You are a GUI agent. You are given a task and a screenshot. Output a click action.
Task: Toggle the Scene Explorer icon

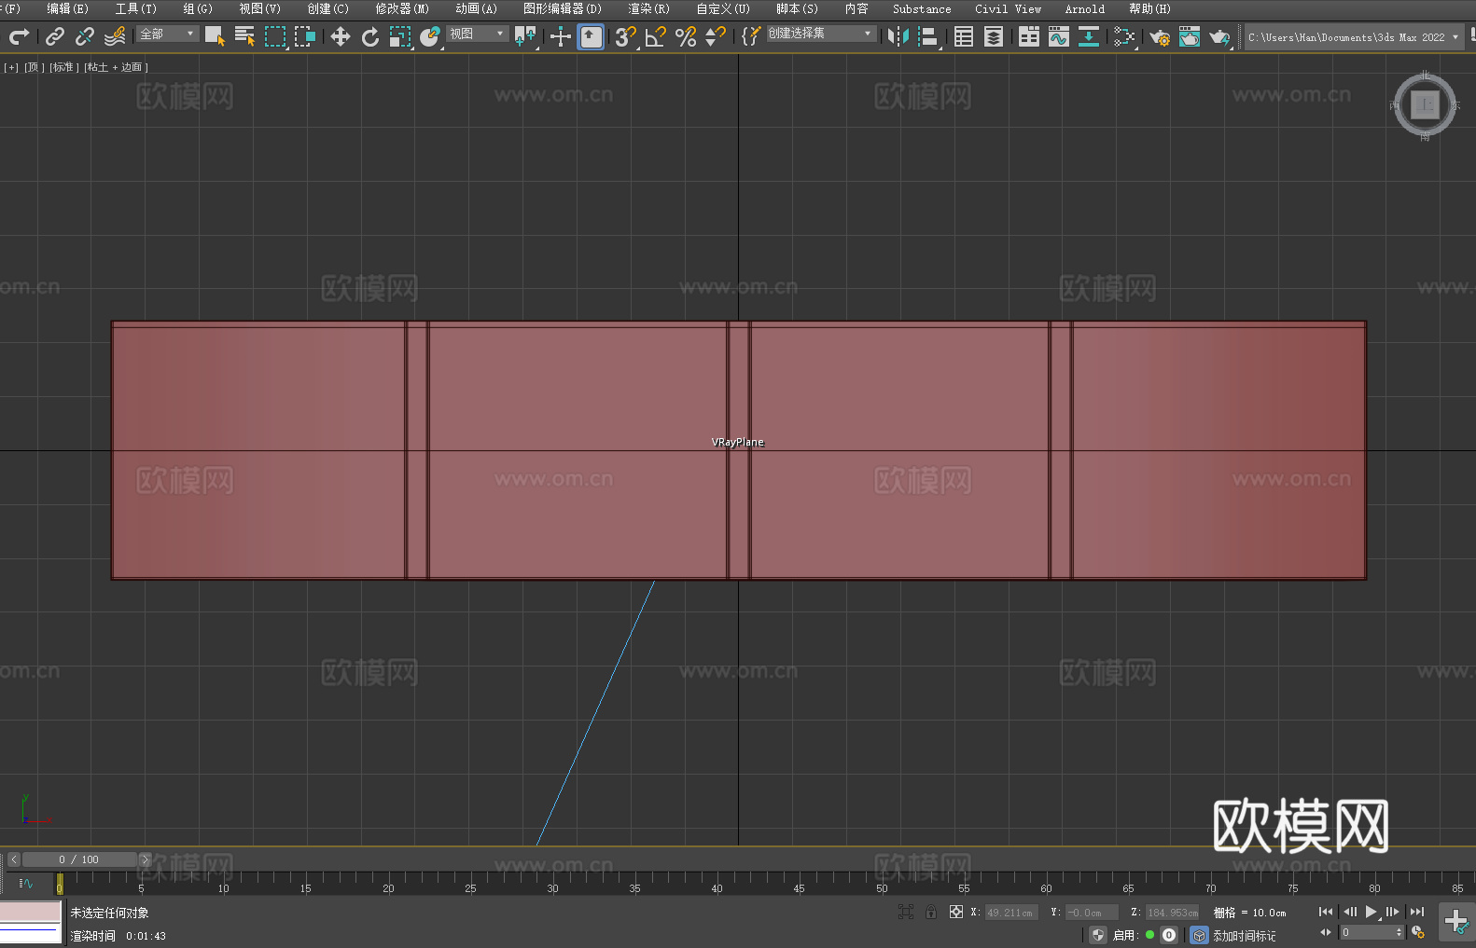[964, 36]
